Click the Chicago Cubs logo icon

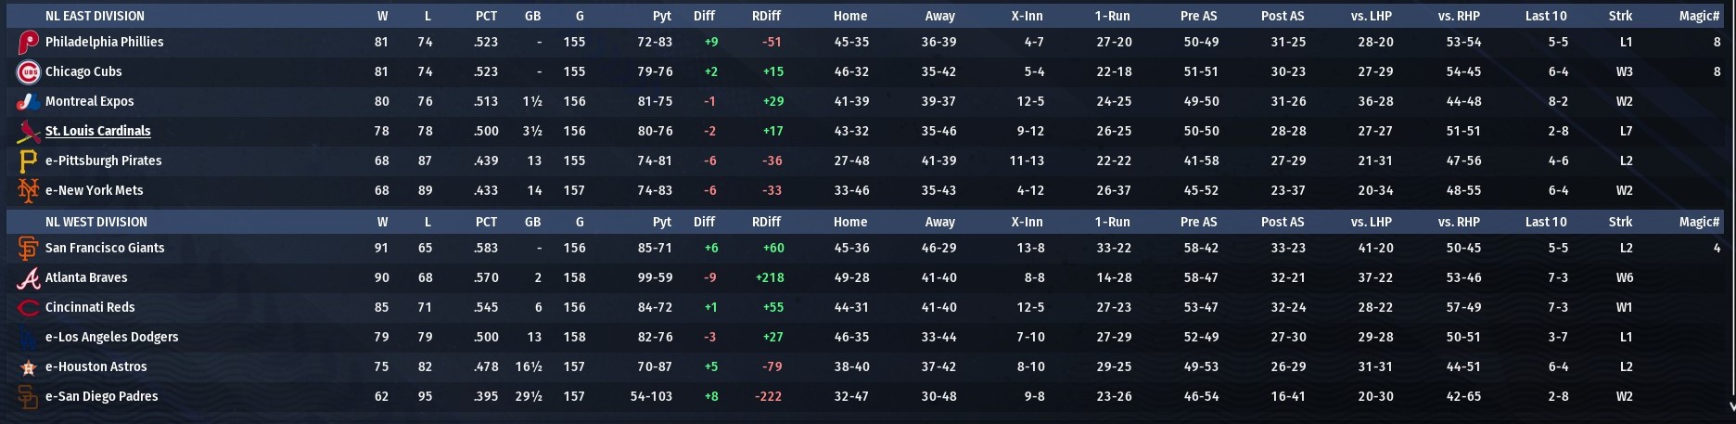29,72
